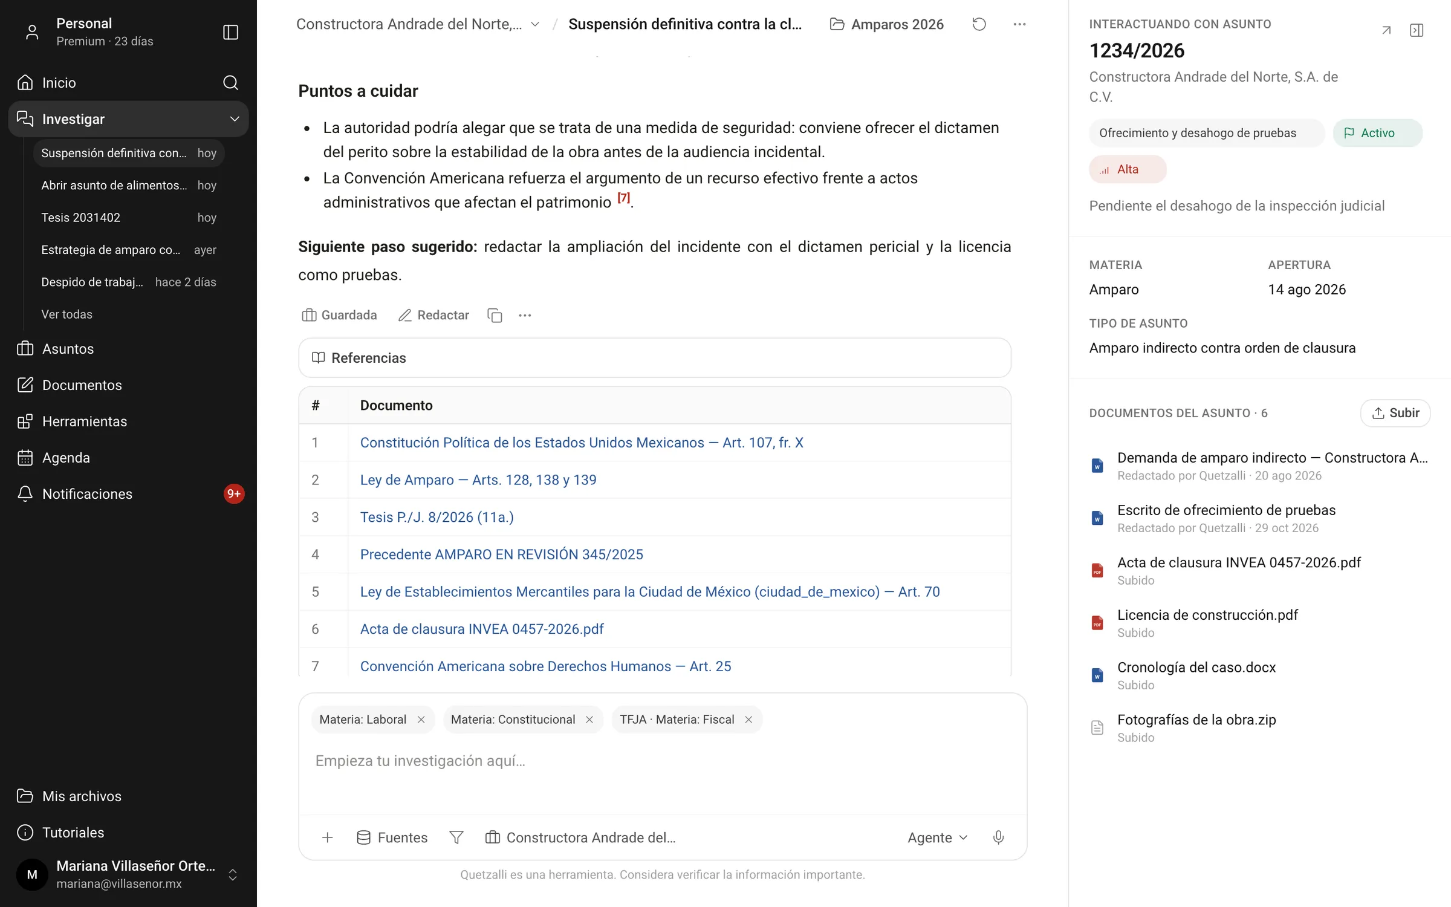Remove the TFJA Materia: Fiscal chip
The height and width of the screenshot is (907, 1451).
(x=748, y=720)
